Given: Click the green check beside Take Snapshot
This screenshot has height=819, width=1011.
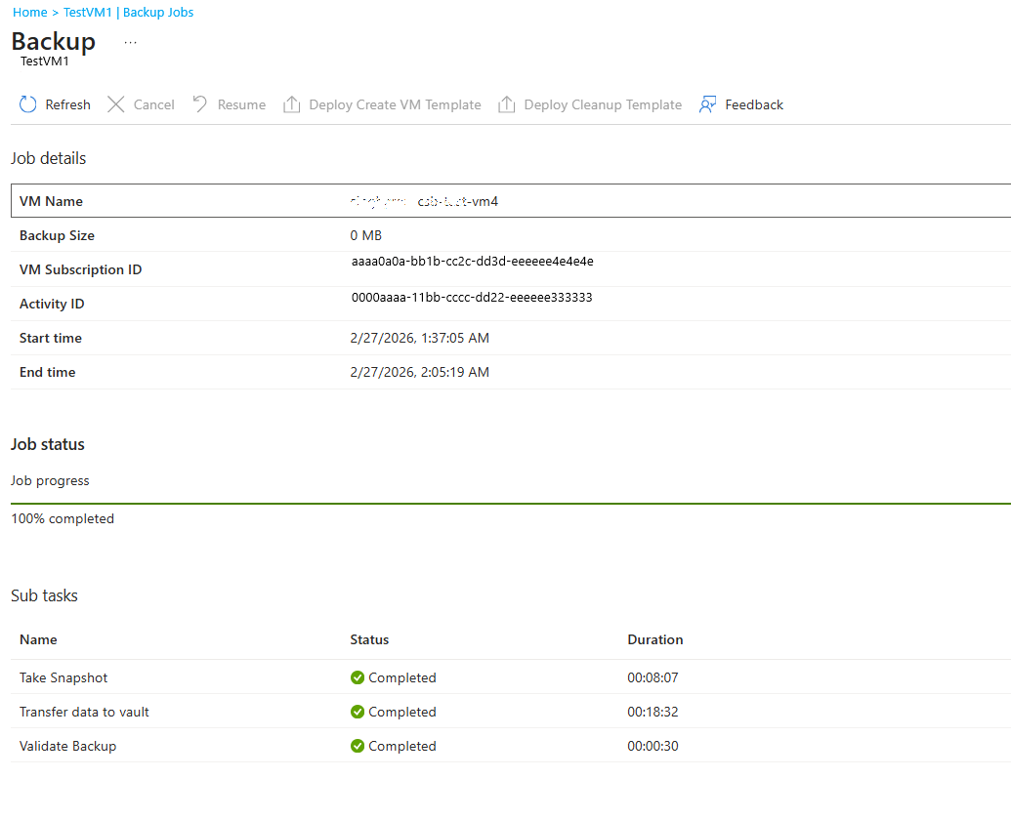Looking at the screenshot, I should click(357, 677).
